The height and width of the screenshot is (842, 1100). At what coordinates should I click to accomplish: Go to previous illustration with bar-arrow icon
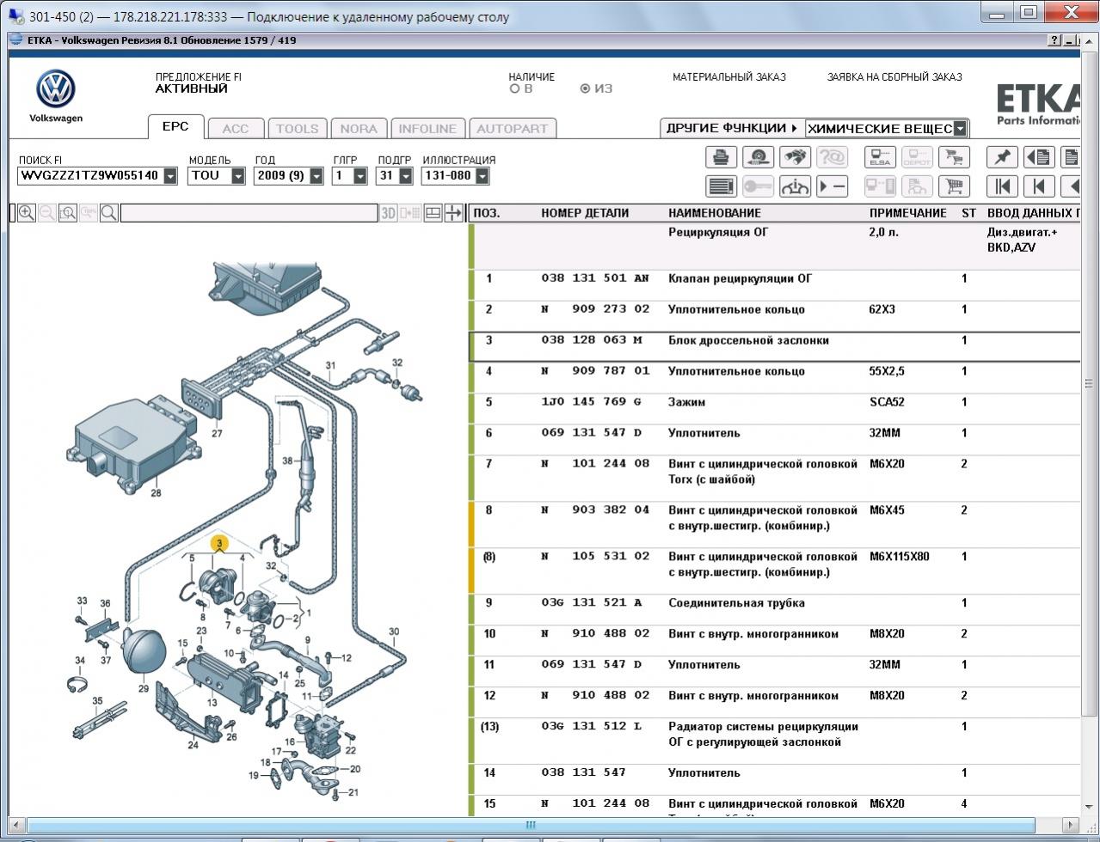click(x=1039, y=186)
